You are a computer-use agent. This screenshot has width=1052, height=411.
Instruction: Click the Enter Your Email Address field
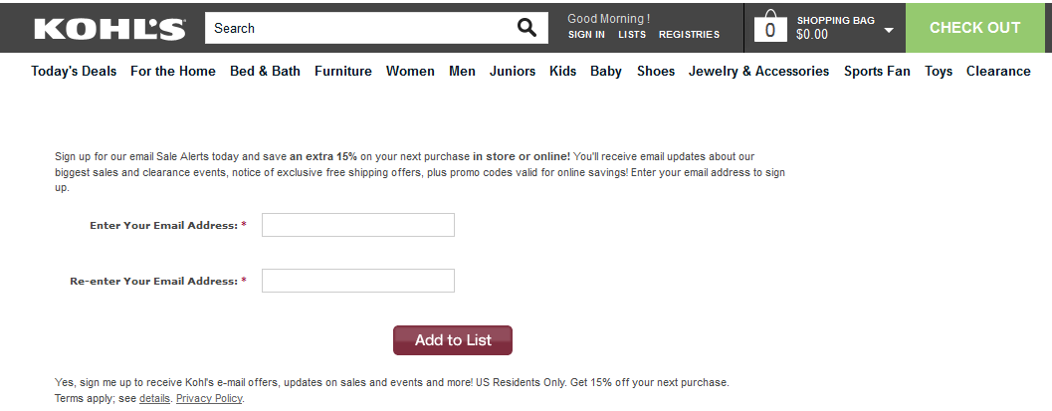358,225
